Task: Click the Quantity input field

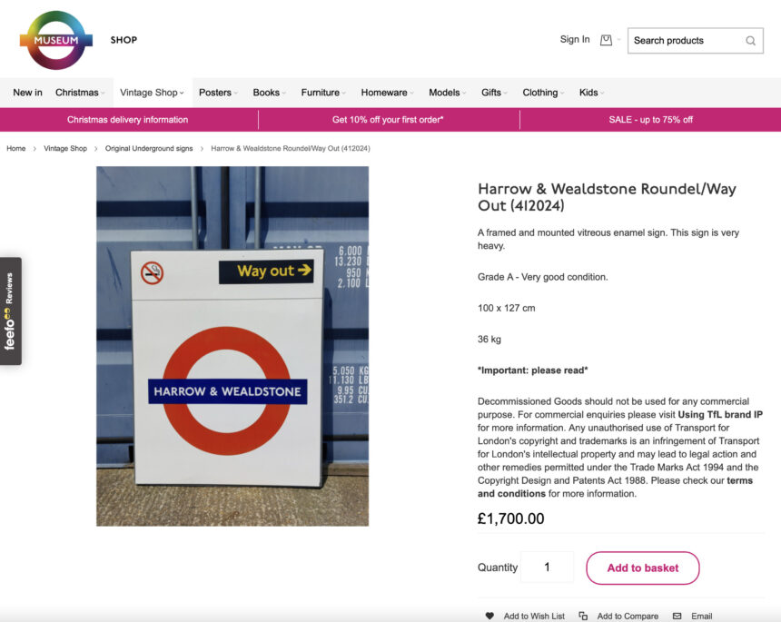Action: (x=547, y=567)
